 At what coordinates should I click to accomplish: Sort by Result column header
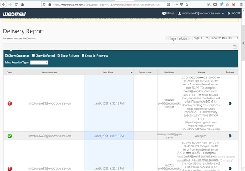[x=202, y=72]
